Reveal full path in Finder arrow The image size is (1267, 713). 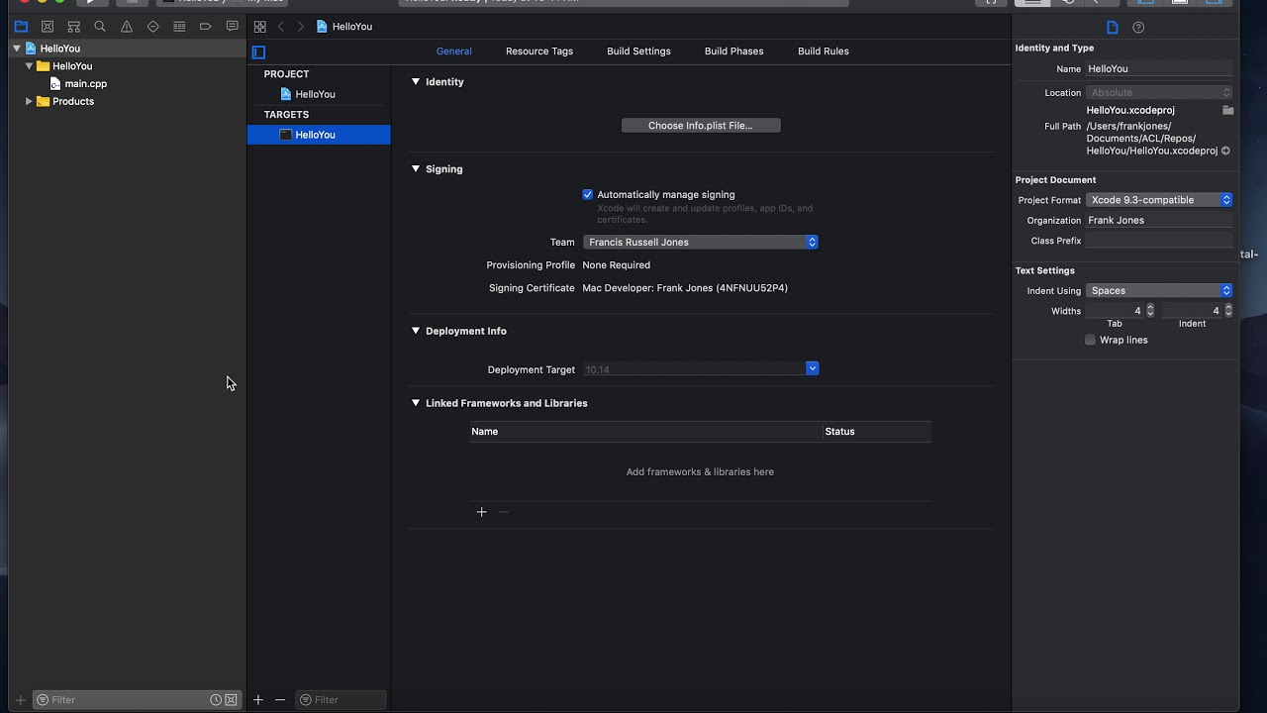1225,152
